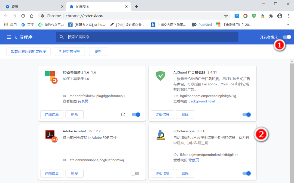
Task: Click the extensions puzzle-piece icon
Action: click(271, 16)
